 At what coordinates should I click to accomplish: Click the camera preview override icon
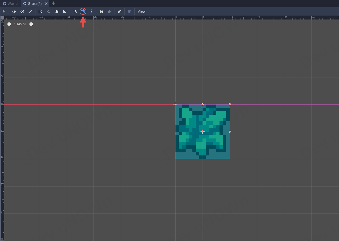point(130,11)
